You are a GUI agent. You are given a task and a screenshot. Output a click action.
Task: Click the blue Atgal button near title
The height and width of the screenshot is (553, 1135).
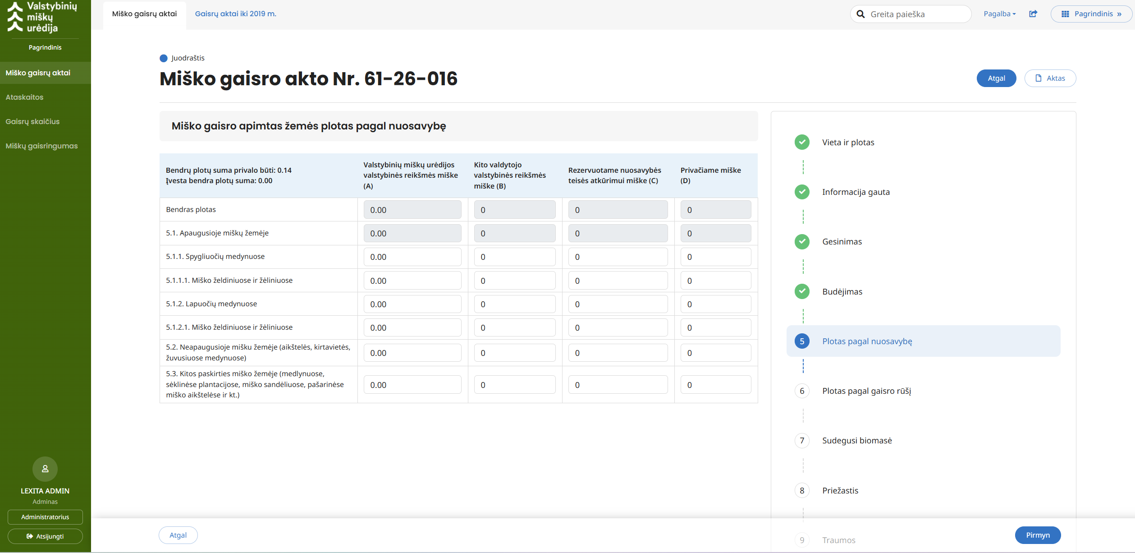tap(996, 78)
